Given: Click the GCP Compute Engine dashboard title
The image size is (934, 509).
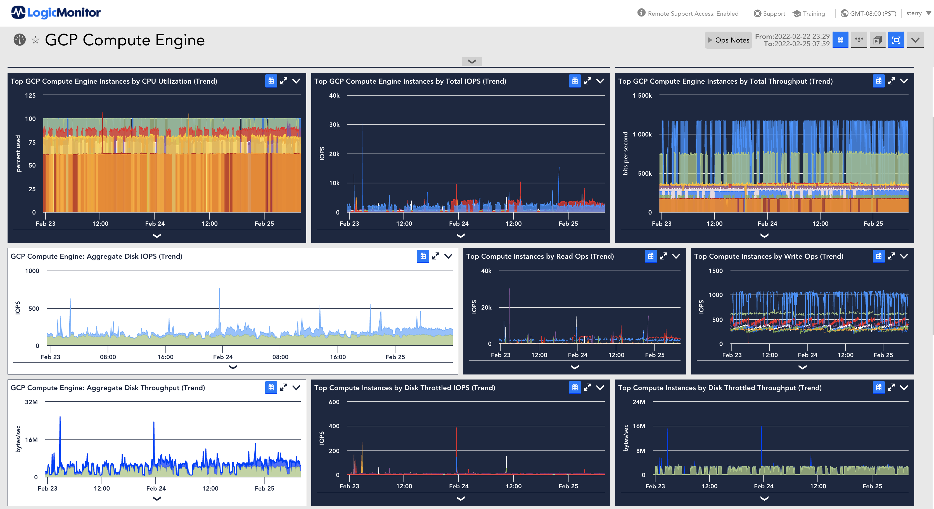Looking at the screenshot, I should [x=125, y=40].
